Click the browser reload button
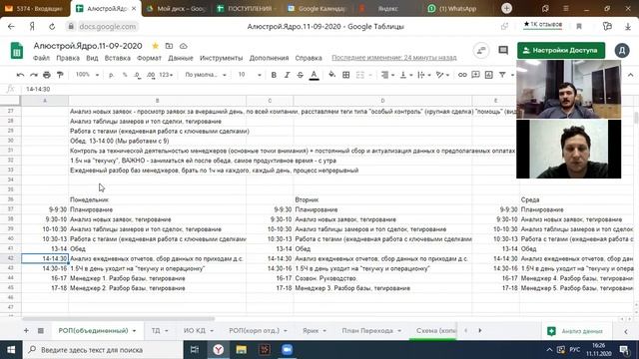 tap(52, 27)
